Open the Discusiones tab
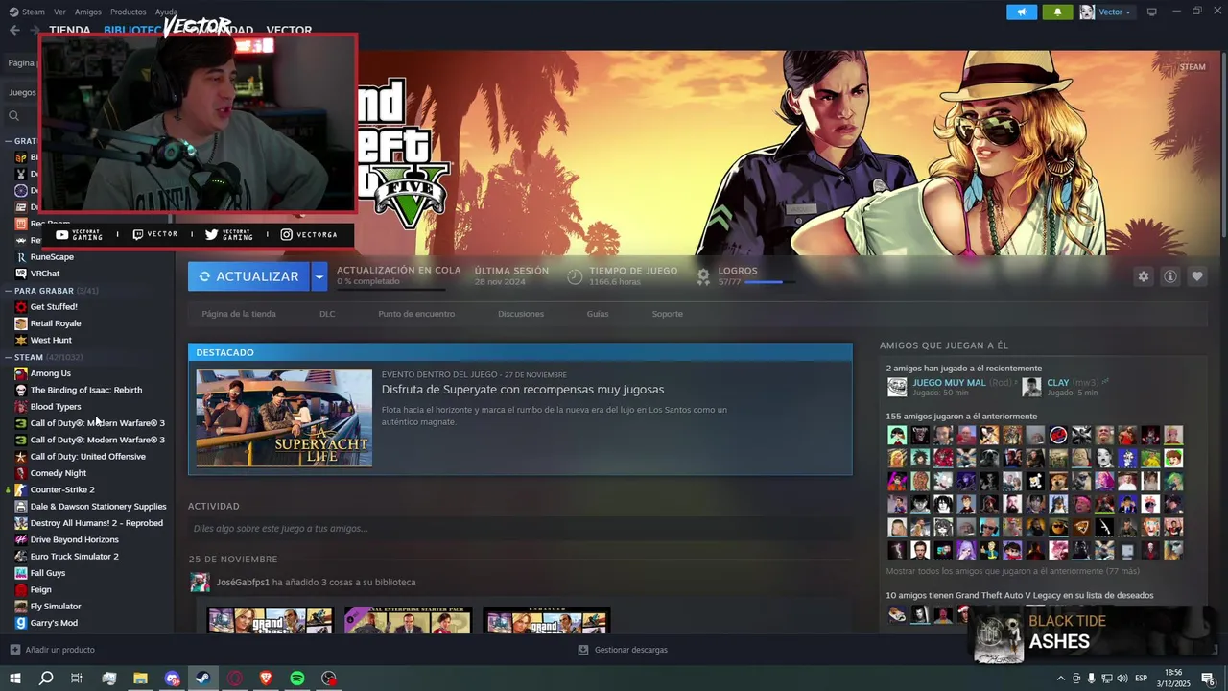1228x691 pixels. [x=521, y=314]
